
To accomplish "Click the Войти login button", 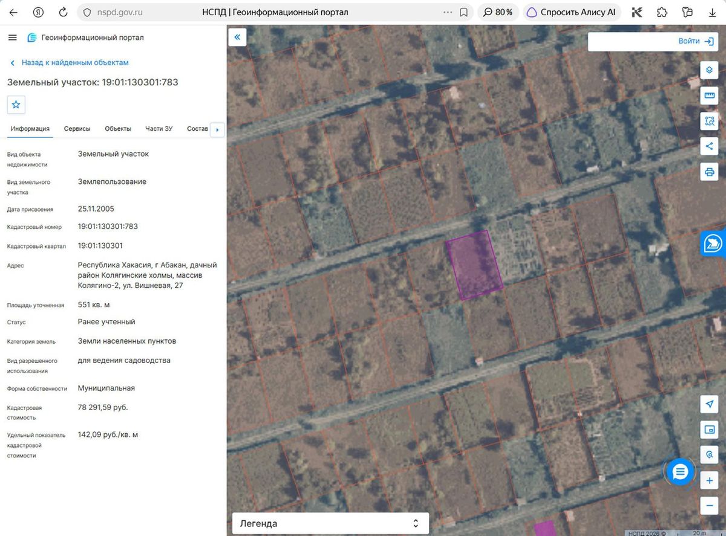I will point(696,41).
